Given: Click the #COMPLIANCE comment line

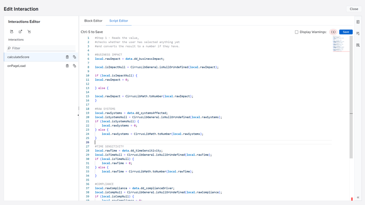Looking at the screenshot, I should click(x=104, y=184).
